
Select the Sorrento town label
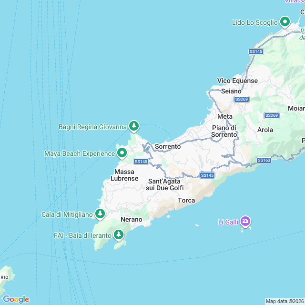click(x=168, y=146)
